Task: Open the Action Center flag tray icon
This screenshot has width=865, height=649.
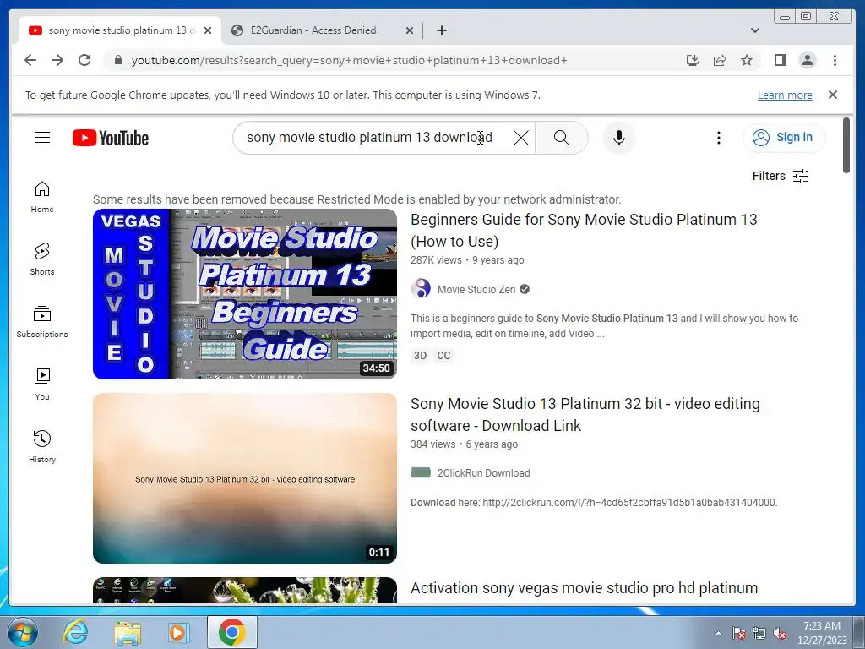Action: (739, 633)
